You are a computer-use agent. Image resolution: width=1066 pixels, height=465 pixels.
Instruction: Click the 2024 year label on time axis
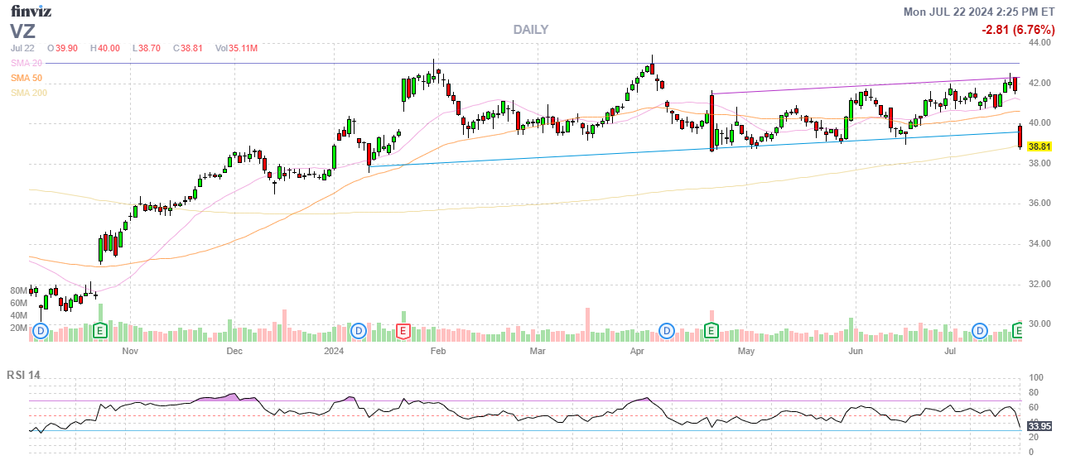pos(333,351)
